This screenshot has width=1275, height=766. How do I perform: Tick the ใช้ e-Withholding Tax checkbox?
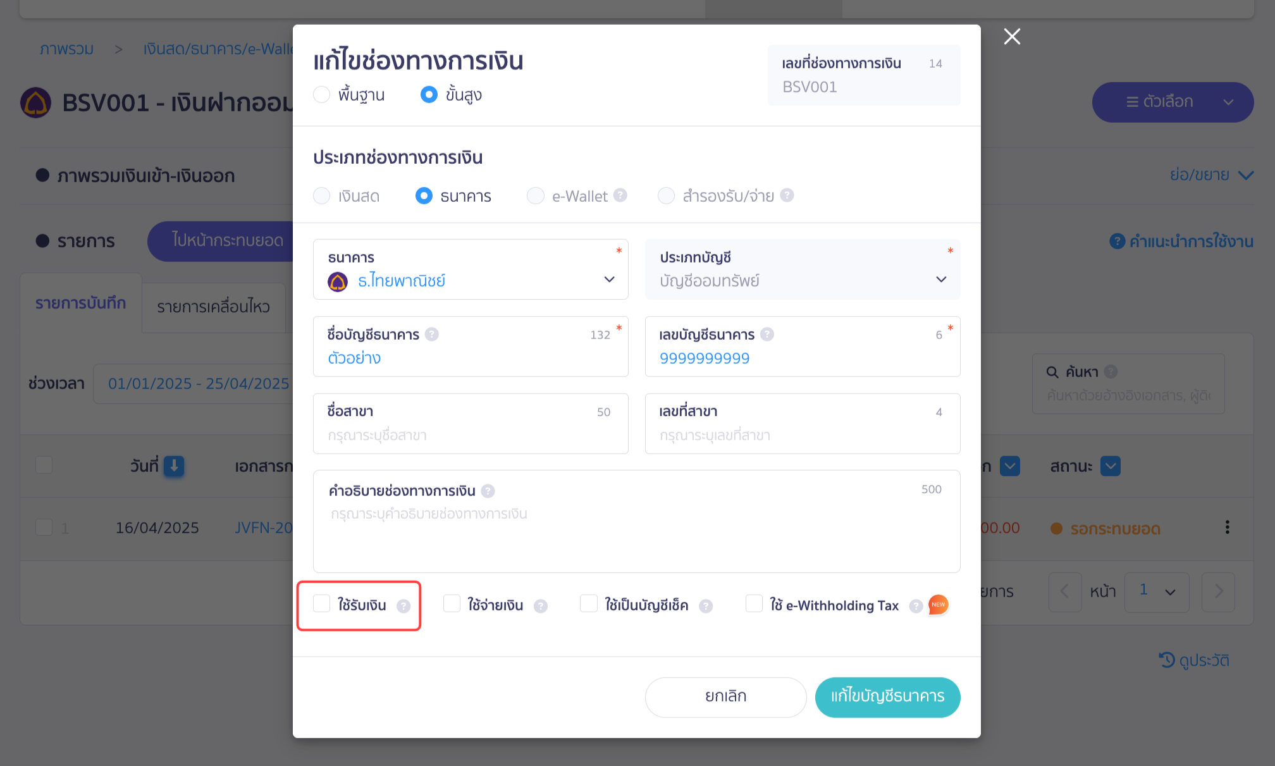[x=754, y=603]
